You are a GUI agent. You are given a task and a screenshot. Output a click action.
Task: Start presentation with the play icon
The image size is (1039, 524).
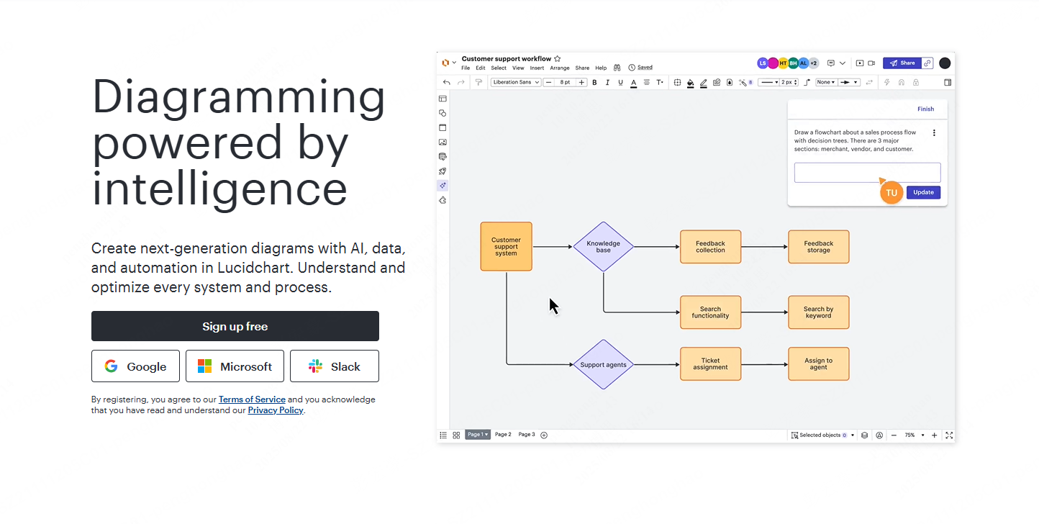coord(860,63)
